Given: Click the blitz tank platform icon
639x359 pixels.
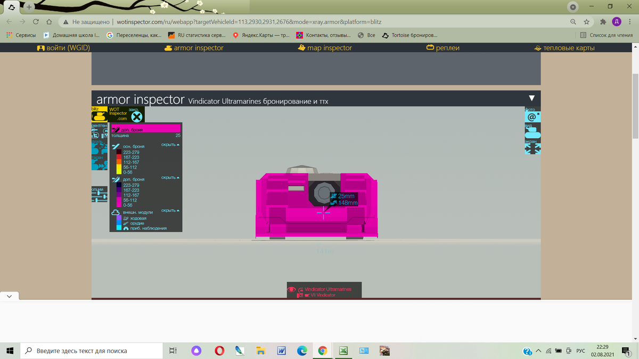Looking at the screenshot, I should pyautogui.click(x=99, y=114).
